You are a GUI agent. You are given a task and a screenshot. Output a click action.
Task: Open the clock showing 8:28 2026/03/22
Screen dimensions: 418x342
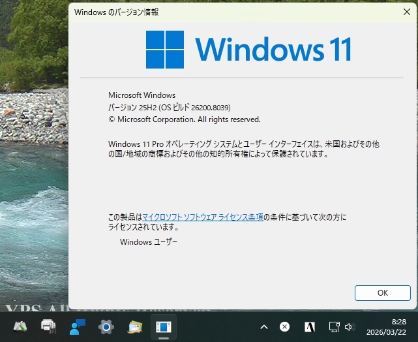tap(386, 327)
